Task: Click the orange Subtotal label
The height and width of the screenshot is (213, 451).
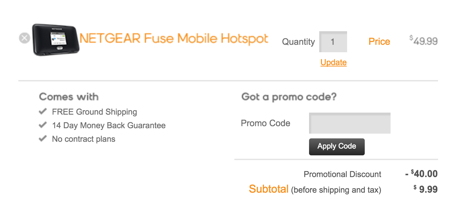Action: point(269,189)
